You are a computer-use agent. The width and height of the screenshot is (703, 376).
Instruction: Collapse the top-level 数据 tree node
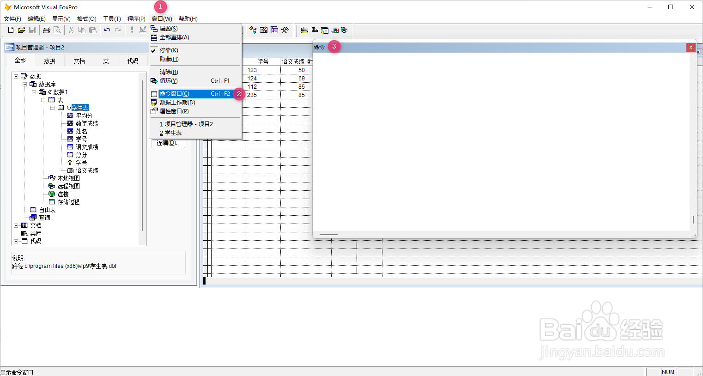click(x=16, y=76)
